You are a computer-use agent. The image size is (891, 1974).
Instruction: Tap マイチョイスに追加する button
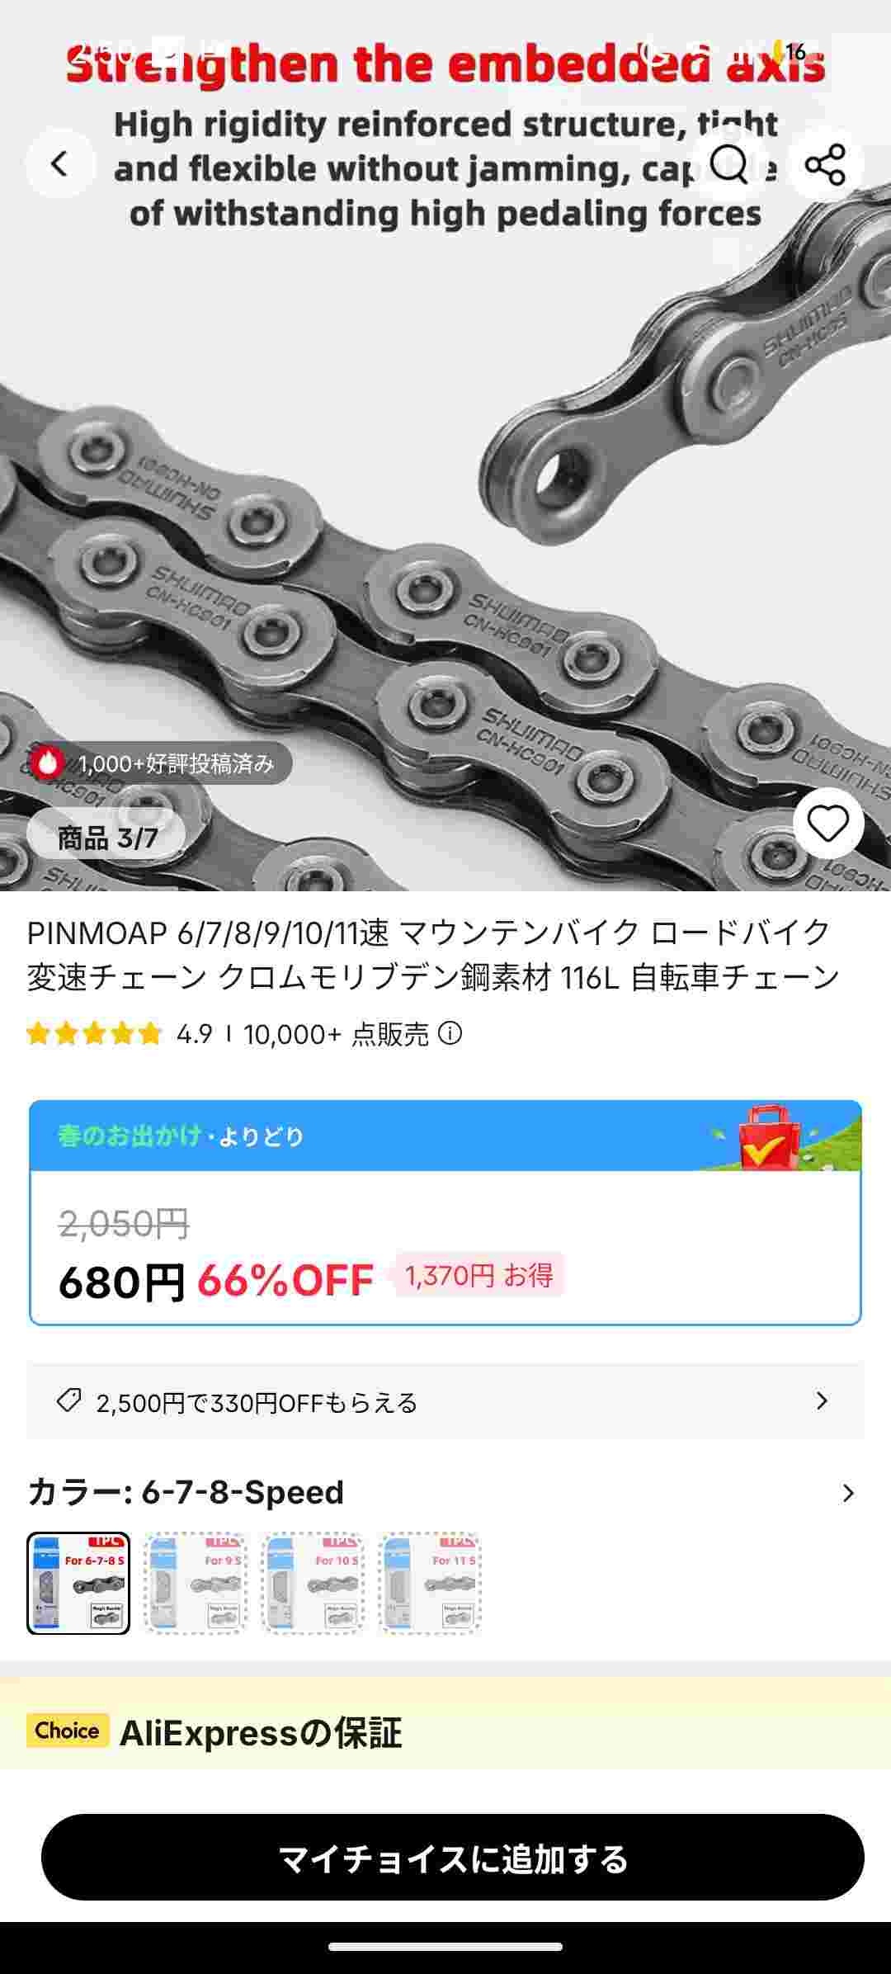(452, 1858)
